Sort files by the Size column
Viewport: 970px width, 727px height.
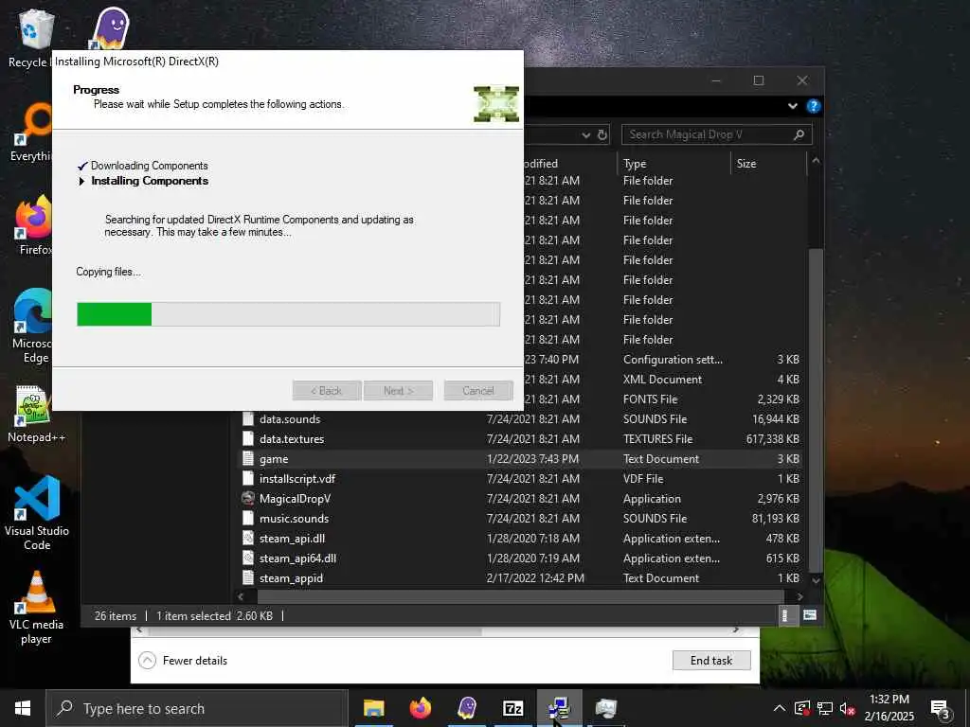click(768, 163)
